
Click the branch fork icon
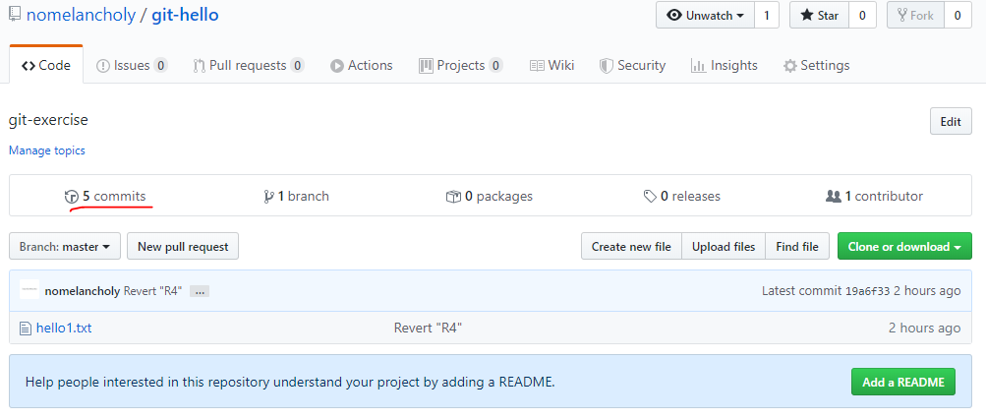269,197
